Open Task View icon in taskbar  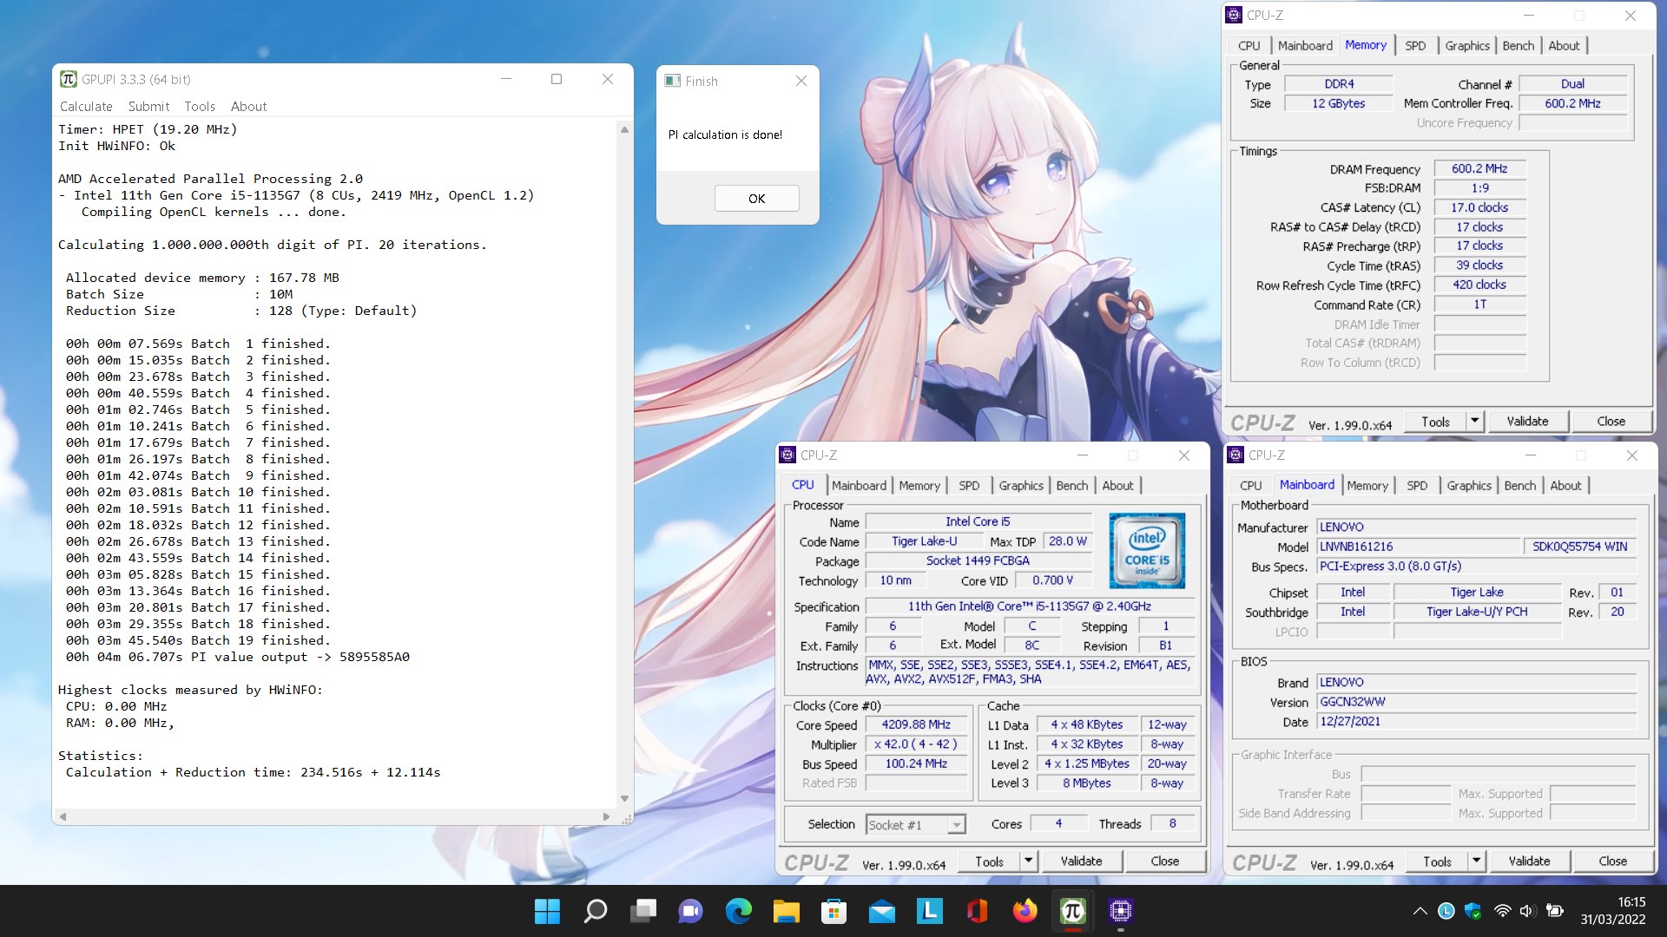pos(643,911)
